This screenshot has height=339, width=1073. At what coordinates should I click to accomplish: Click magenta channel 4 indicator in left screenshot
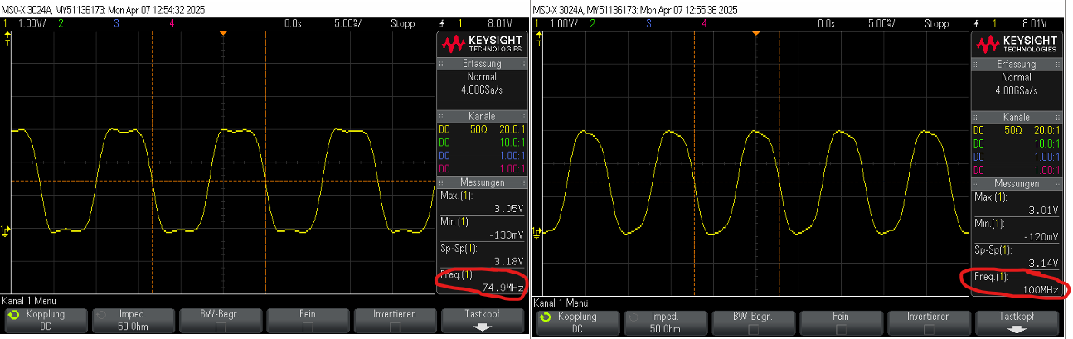[171, 24]
